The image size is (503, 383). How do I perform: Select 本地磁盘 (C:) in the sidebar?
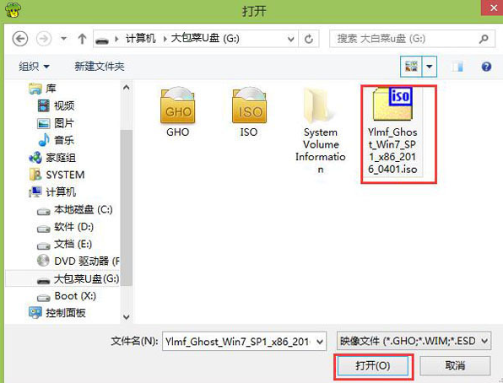coord(75,210)
